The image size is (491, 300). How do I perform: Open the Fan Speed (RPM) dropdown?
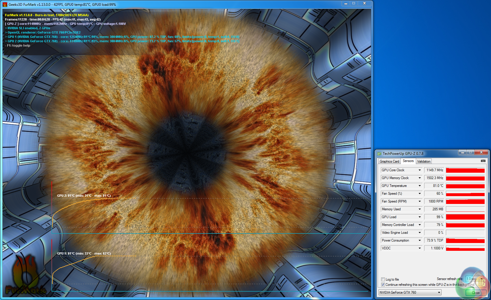pos(420,201)
